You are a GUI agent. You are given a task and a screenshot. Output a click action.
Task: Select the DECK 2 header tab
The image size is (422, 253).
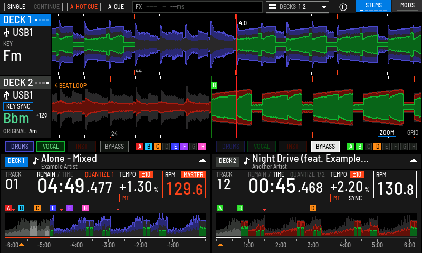(x=25, y=83)
